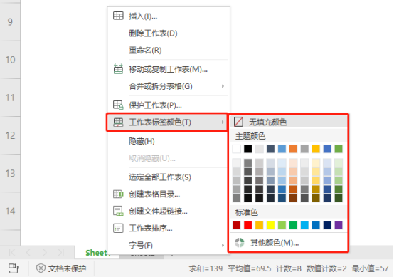
Task: Click 平均值=69.5 in status bar
Action: tap(250, 268)
